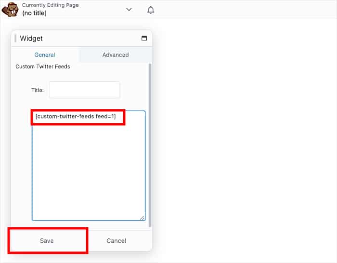Save the widget settings
Viewport: 337px width, 263px height.
click(x=47, y=241)
